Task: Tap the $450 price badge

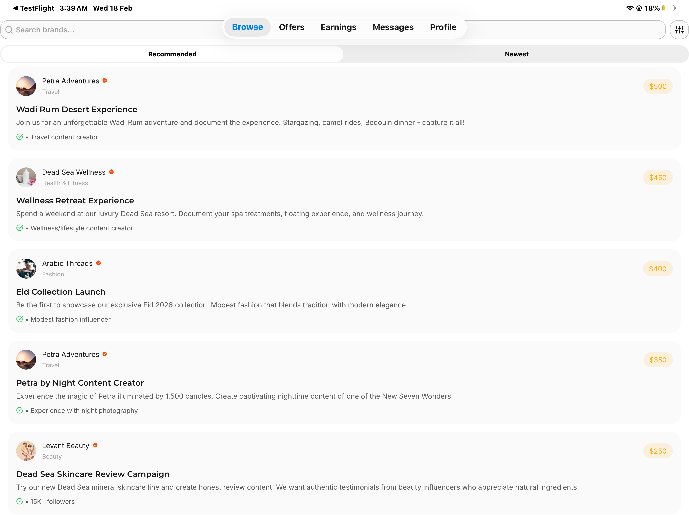Action: (x=658, y=178)
